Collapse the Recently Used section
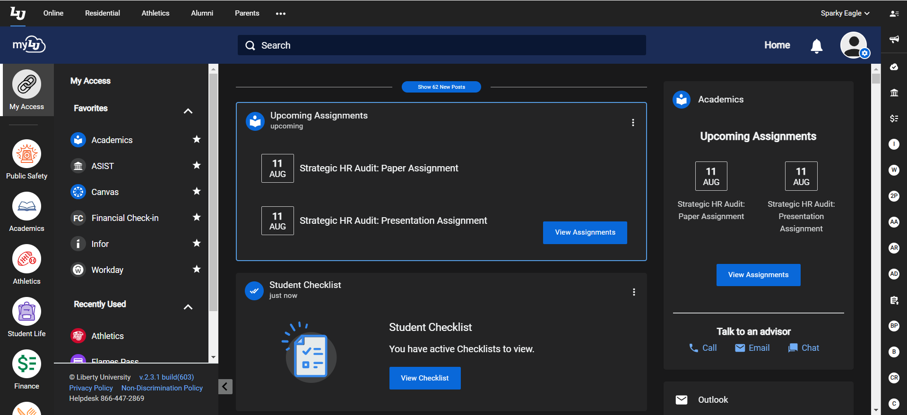 point(188,307)
